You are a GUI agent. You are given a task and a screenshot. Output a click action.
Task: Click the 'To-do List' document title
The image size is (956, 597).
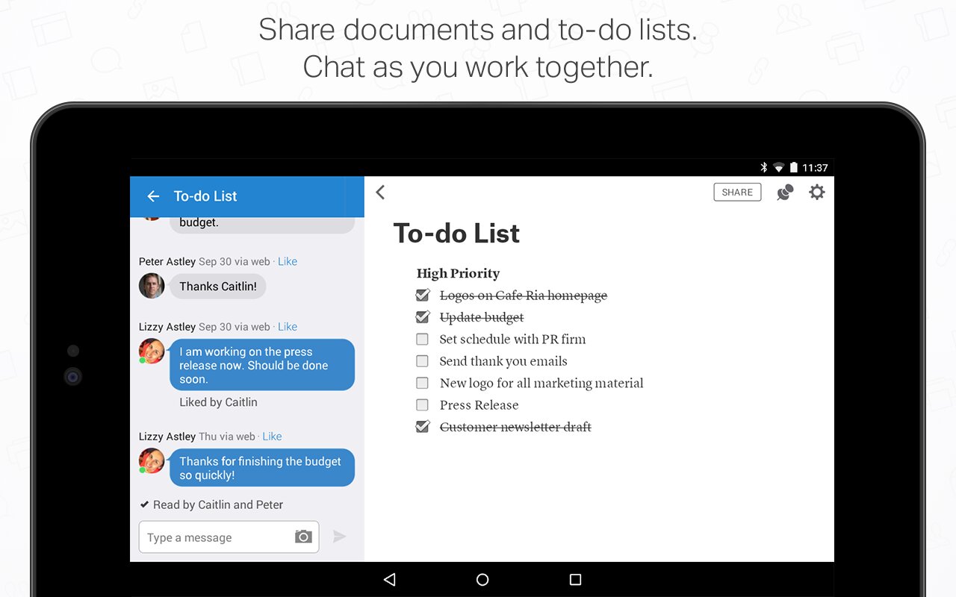pyautogui.click(x=456, y=234)
